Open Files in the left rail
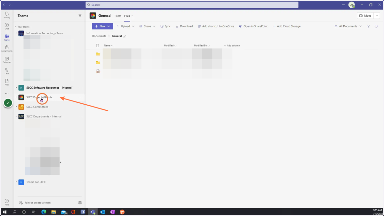This screenshot has height=216, width=384. 7,82
